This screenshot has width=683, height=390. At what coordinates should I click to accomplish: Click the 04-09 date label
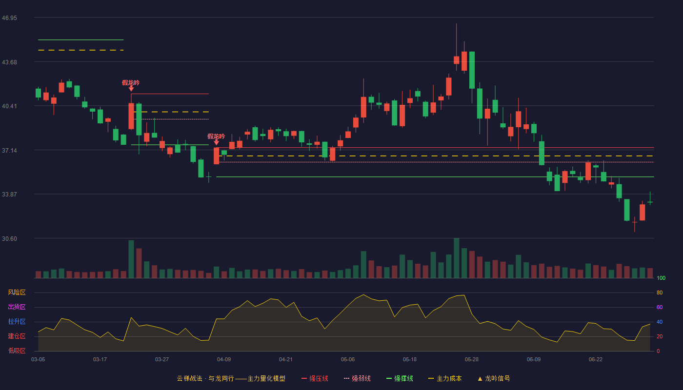click(x=224, y=359)
